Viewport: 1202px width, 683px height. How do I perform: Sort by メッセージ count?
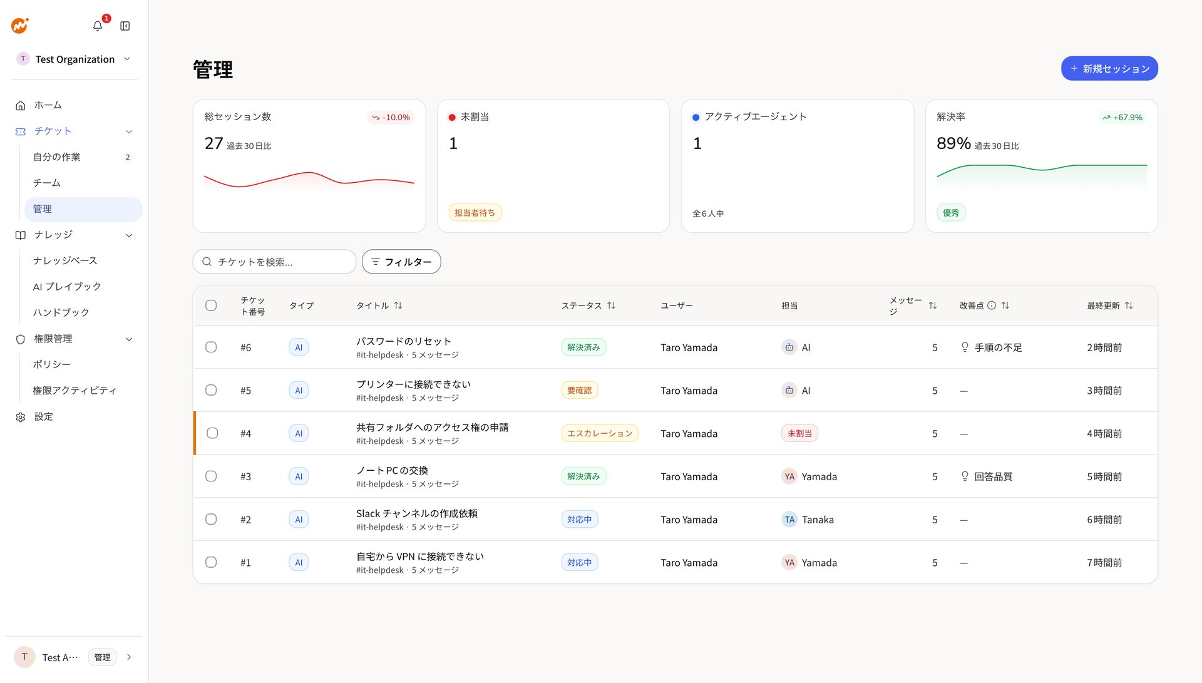[933, 306]
